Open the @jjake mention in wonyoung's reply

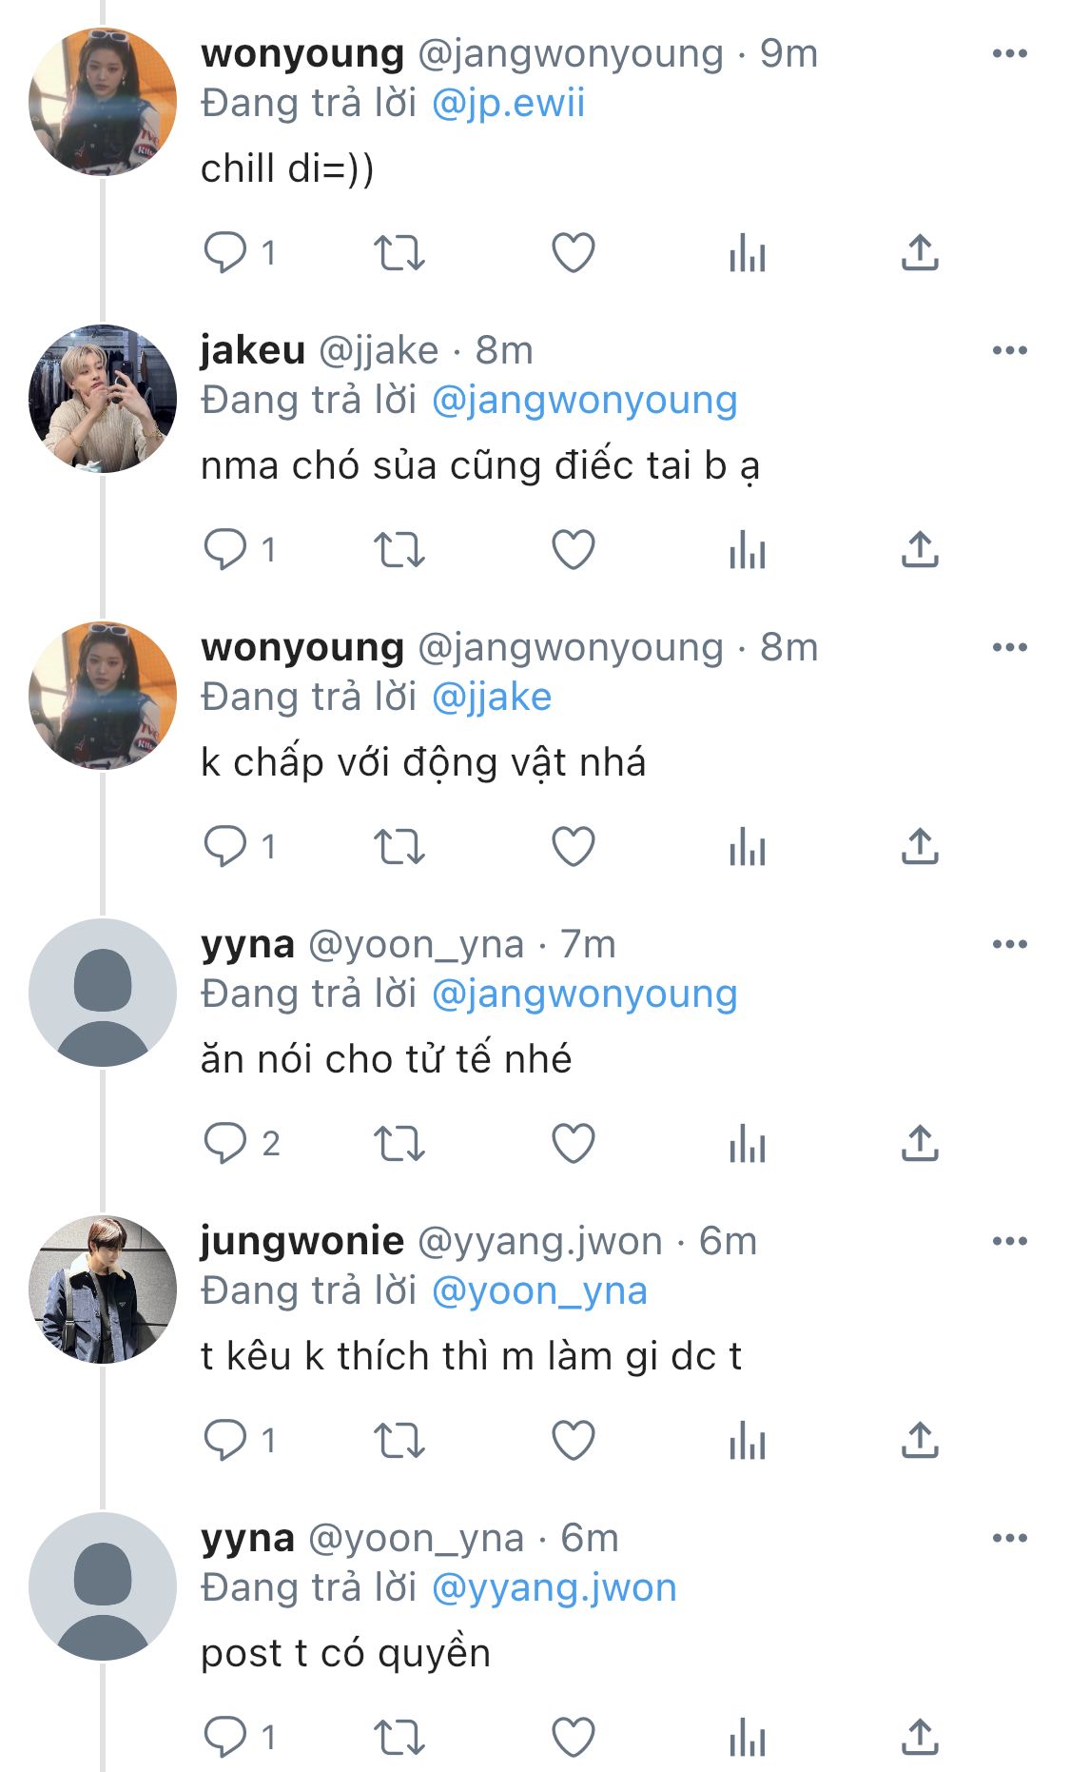click(x=492, y=698)
